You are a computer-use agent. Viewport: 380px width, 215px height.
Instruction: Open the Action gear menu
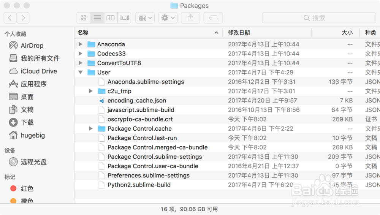tap(168, 18)
